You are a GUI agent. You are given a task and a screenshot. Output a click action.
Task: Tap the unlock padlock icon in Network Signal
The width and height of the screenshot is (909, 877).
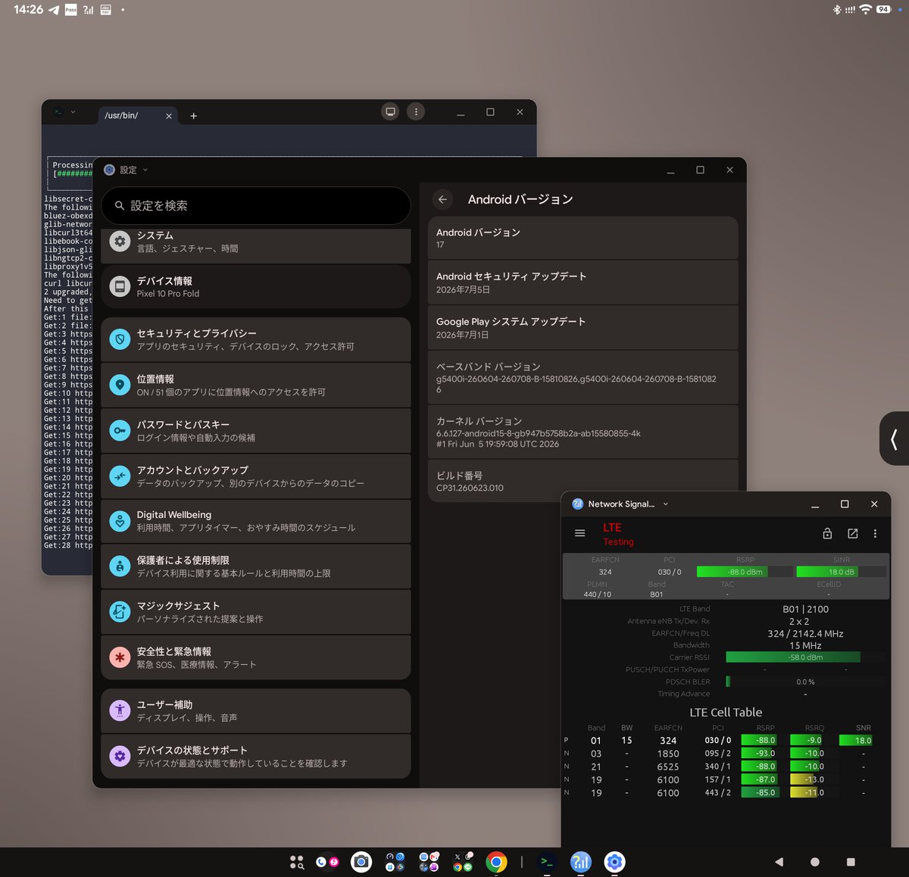coord(827,534)
